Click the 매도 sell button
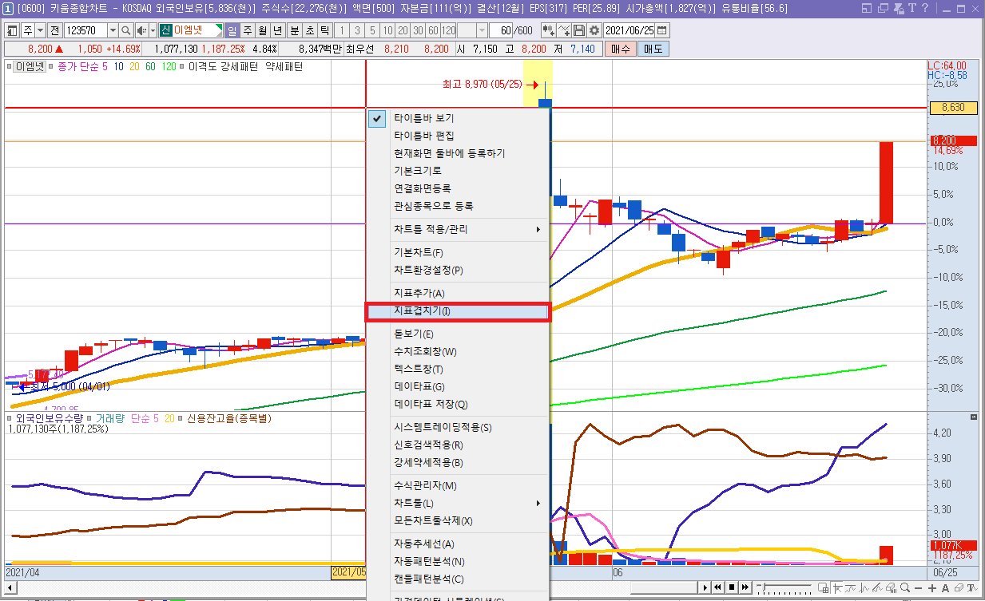The image size is (985, 601). (x=653, y=49)
